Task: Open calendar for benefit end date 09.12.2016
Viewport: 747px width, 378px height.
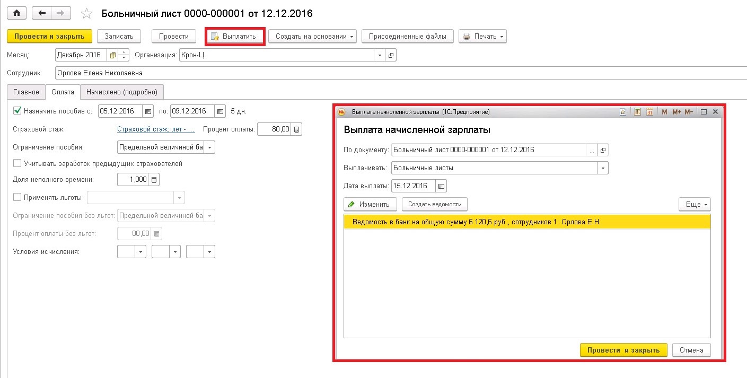Action: tap(220, 111)
